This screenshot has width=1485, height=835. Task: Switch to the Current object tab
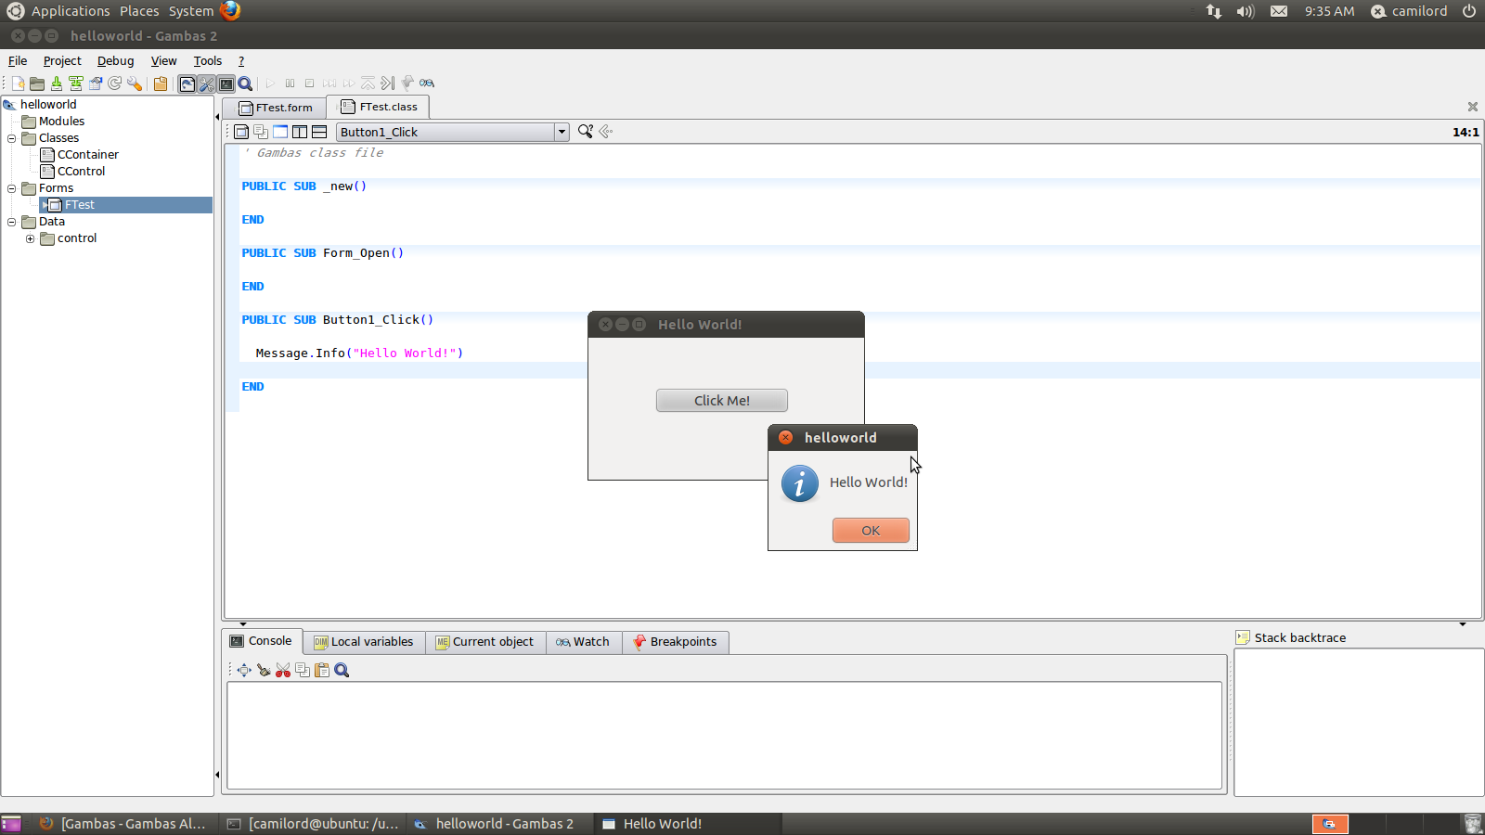click(485, 642)
